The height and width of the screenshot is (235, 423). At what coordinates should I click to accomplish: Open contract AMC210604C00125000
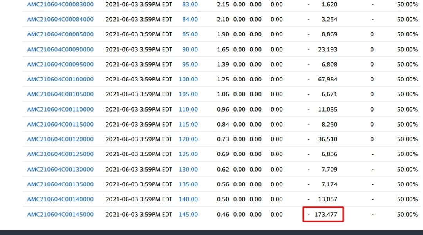pos(60,154)
